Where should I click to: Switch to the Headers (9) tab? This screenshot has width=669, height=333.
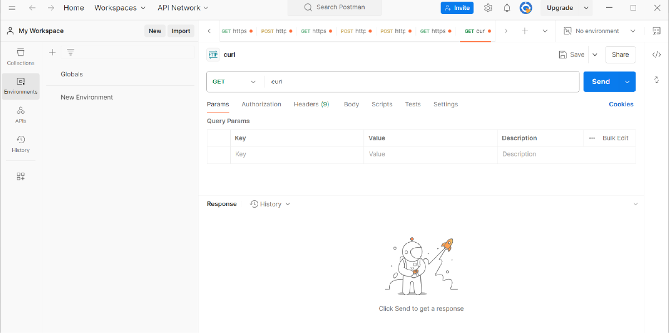tap(312, 104)
